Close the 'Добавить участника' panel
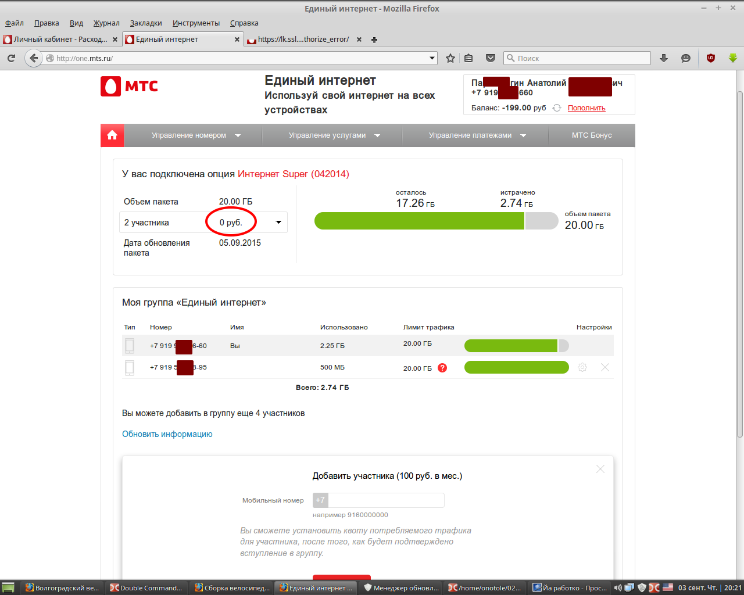Viewport: 744px width, 595px height. tap(600, 469)
